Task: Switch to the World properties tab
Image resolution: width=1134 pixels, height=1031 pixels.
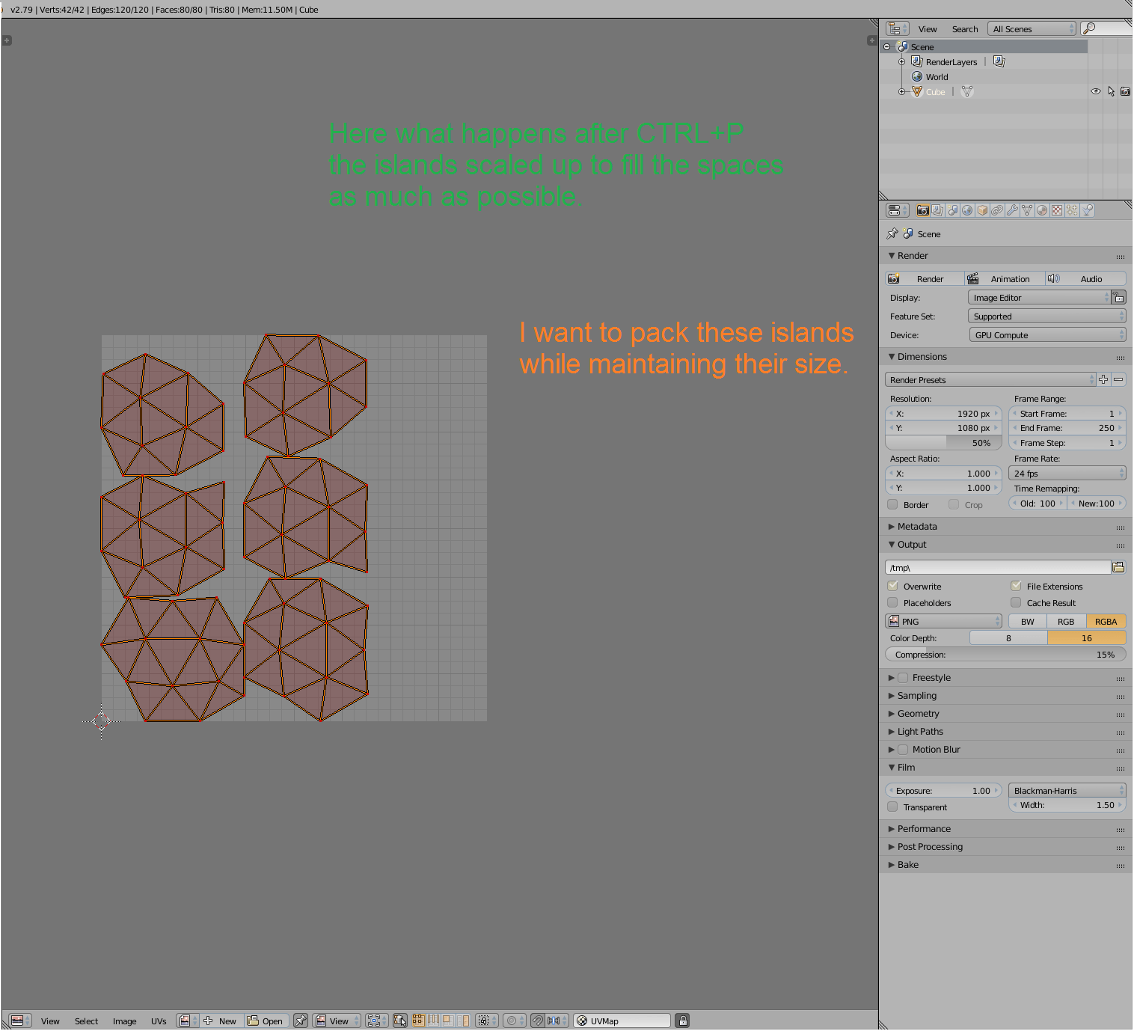Action: [968, 210]
